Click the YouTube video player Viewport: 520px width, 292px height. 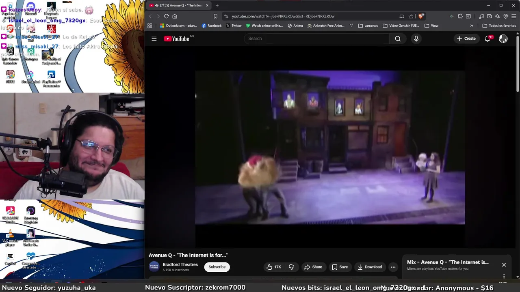[330, 148]
